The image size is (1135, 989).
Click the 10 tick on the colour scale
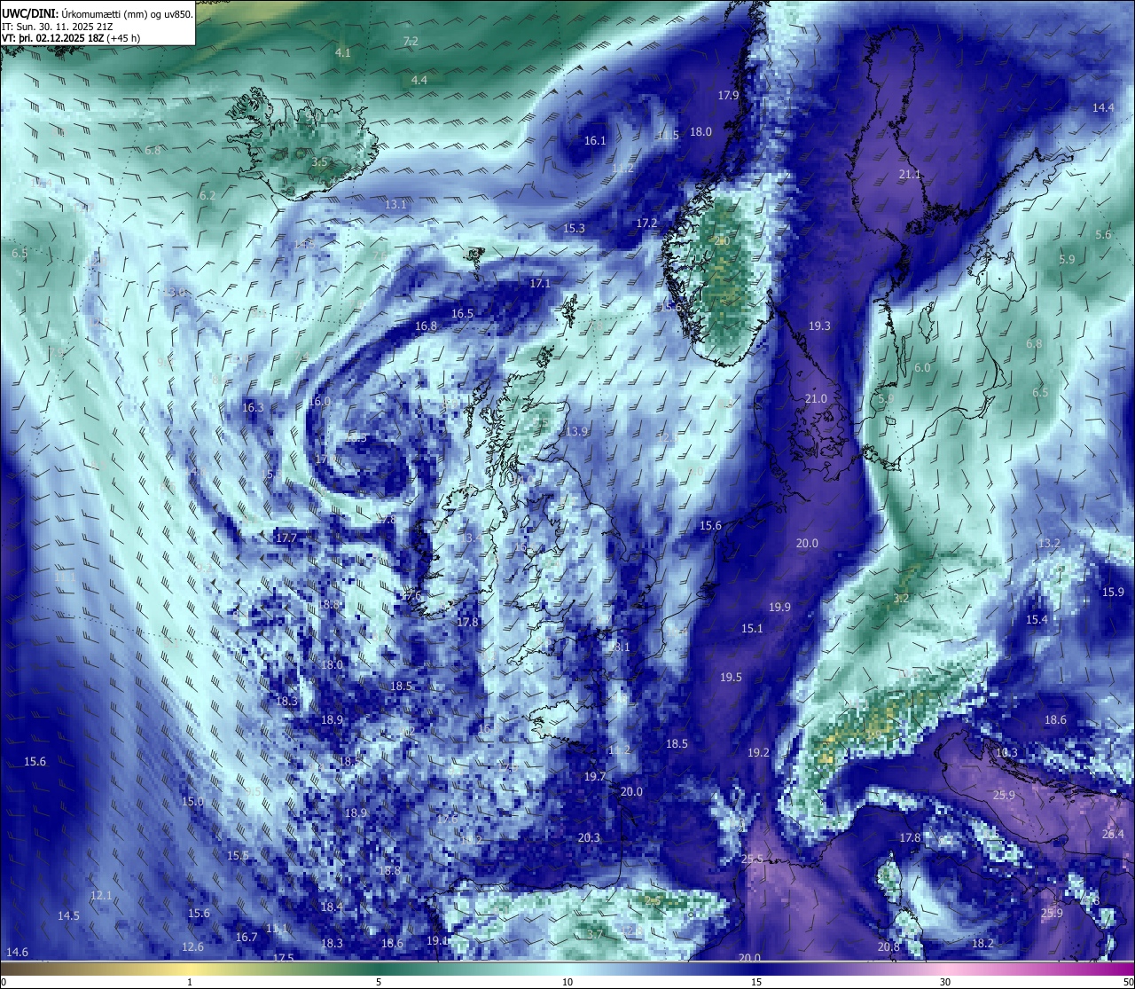(567, 981)
